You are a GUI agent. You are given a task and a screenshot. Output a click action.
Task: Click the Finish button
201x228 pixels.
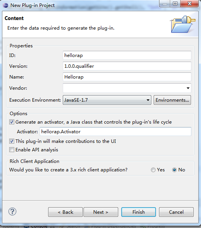click(x=139, y=212)
